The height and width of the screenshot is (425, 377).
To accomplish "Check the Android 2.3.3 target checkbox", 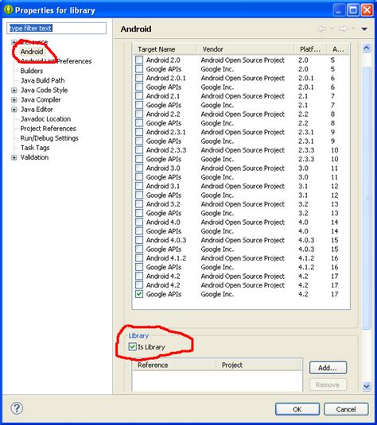I will 139,149.
